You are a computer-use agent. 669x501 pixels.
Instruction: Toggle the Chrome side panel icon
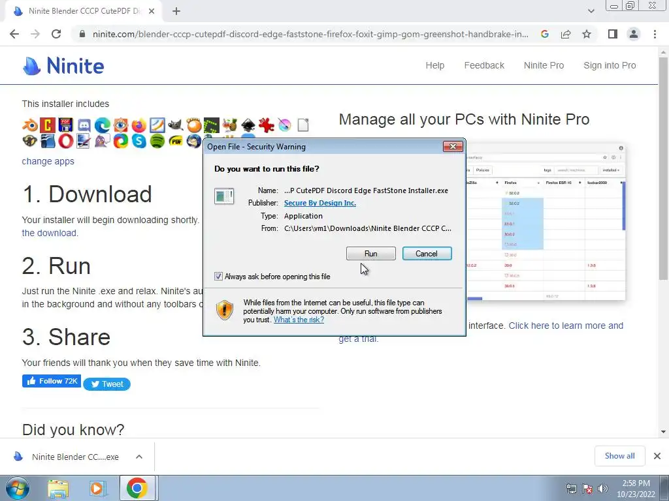point(613,34)
